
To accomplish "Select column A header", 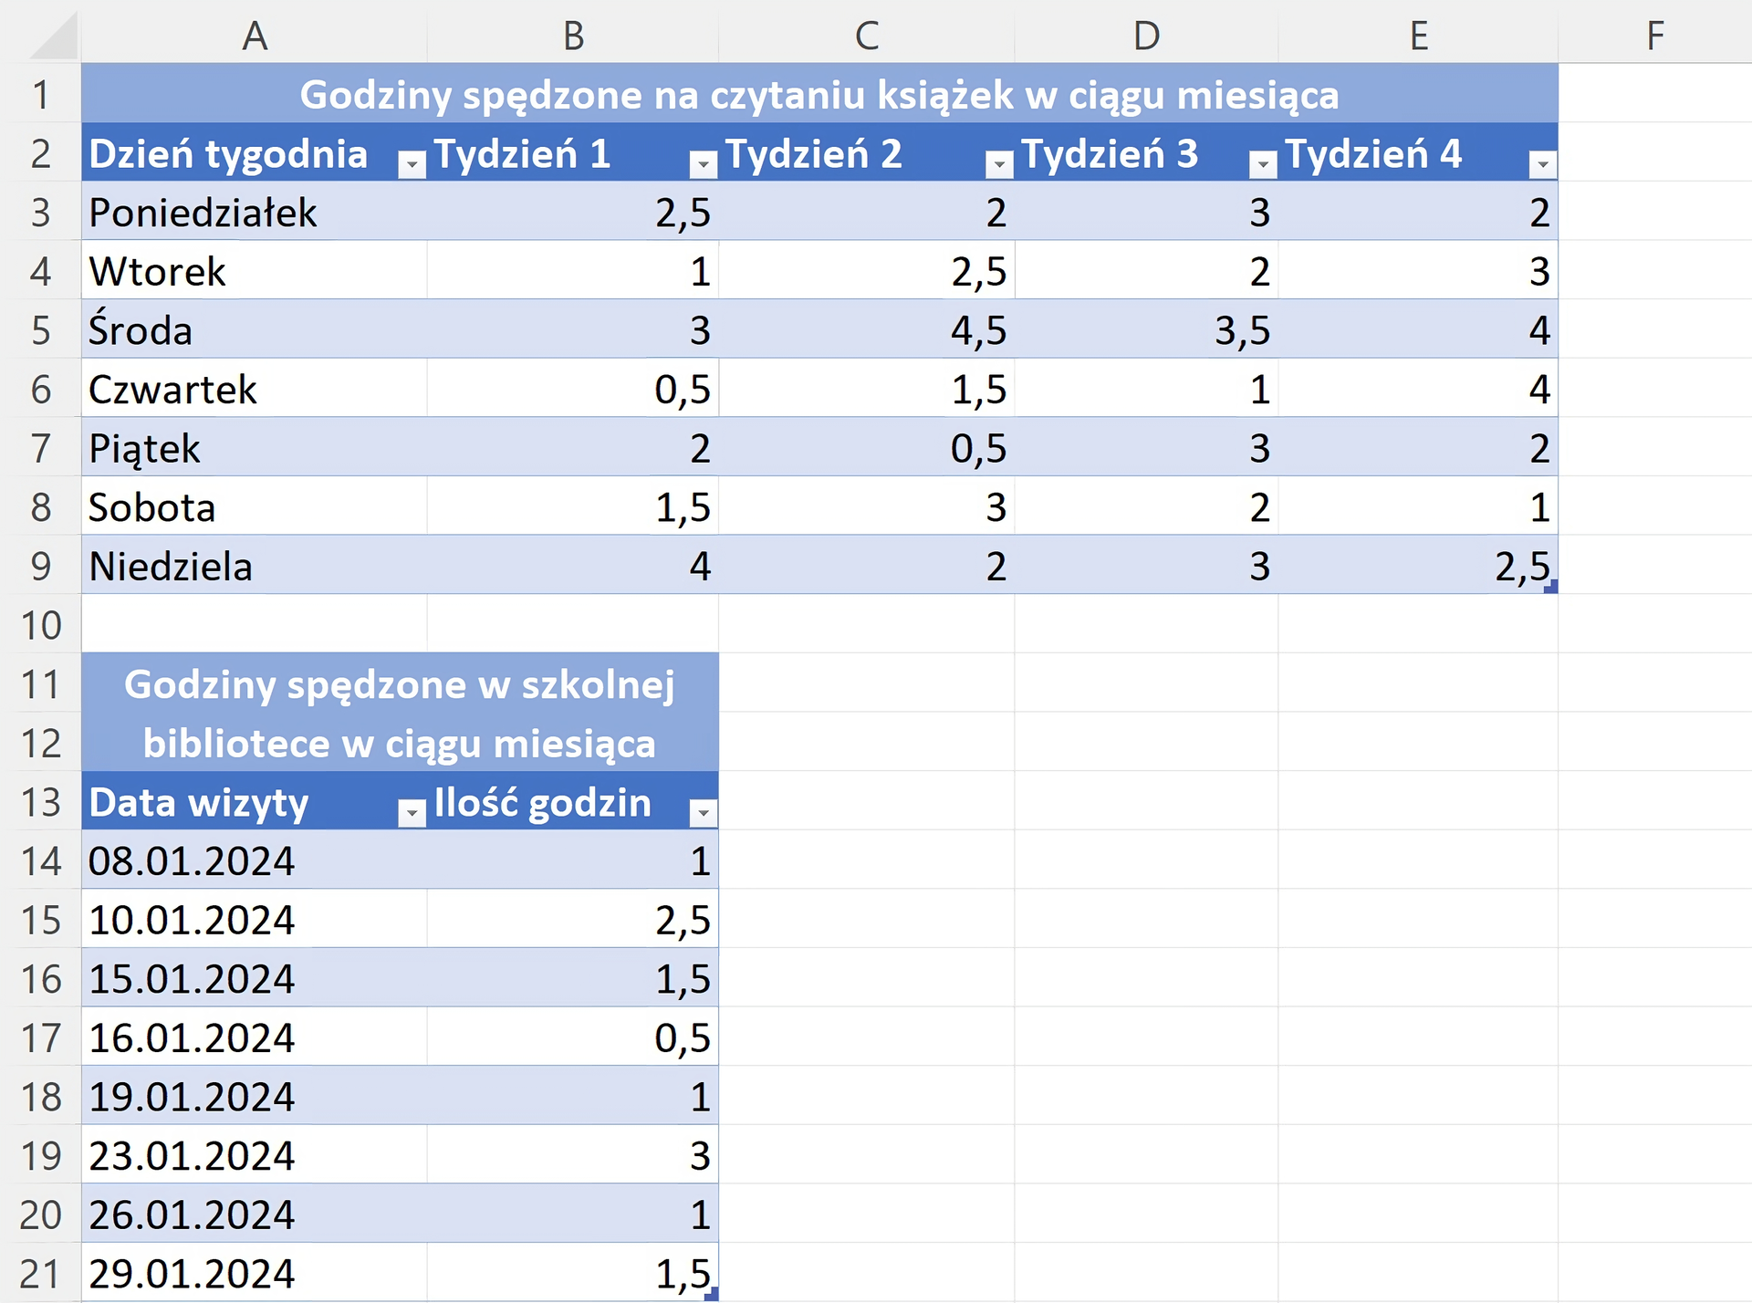I will coord(255,36).
